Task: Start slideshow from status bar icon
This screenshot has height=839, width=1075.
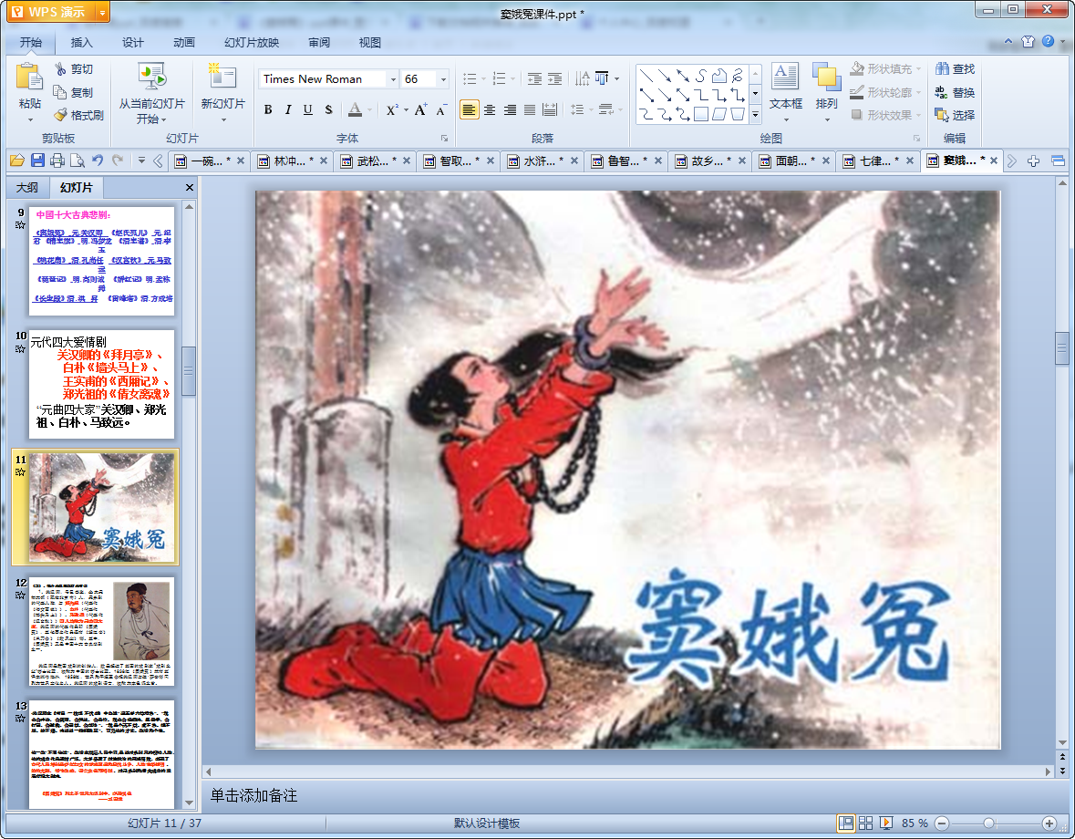Action: (x=885, y=823)
